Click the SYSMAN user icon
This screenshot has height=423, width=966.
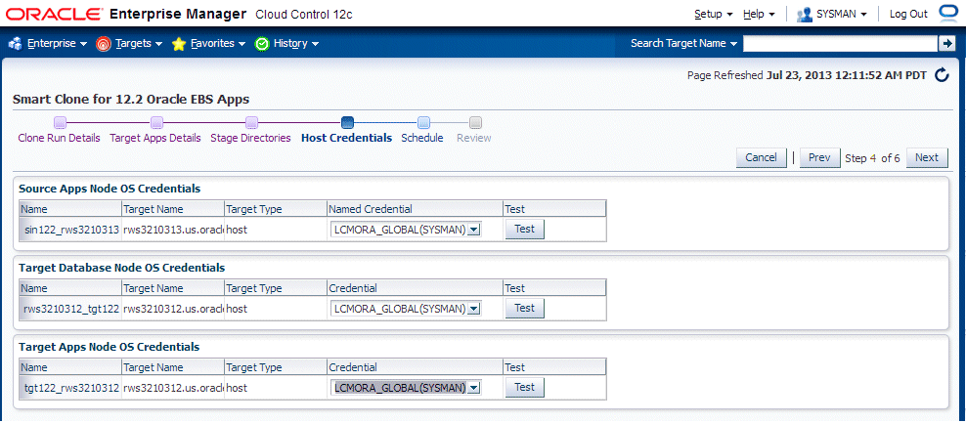[804, 14]
